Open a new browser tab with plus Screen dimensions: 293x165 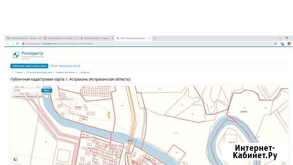click(155, 38)
